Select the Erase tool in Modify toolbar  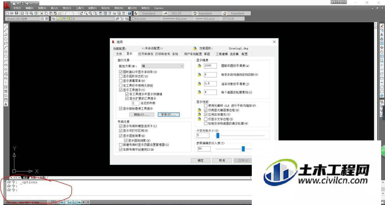pyautogui.click(x=382, y=26)
